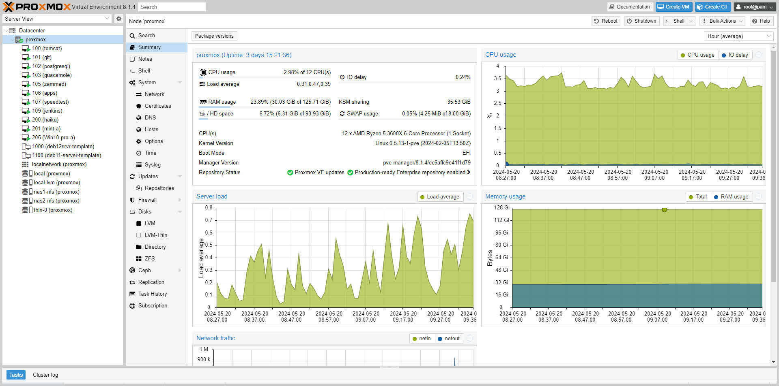Open the Task History menu item
Image resolution: width=779 pixels, height=386 pixels.
click(x=152, y=294)
